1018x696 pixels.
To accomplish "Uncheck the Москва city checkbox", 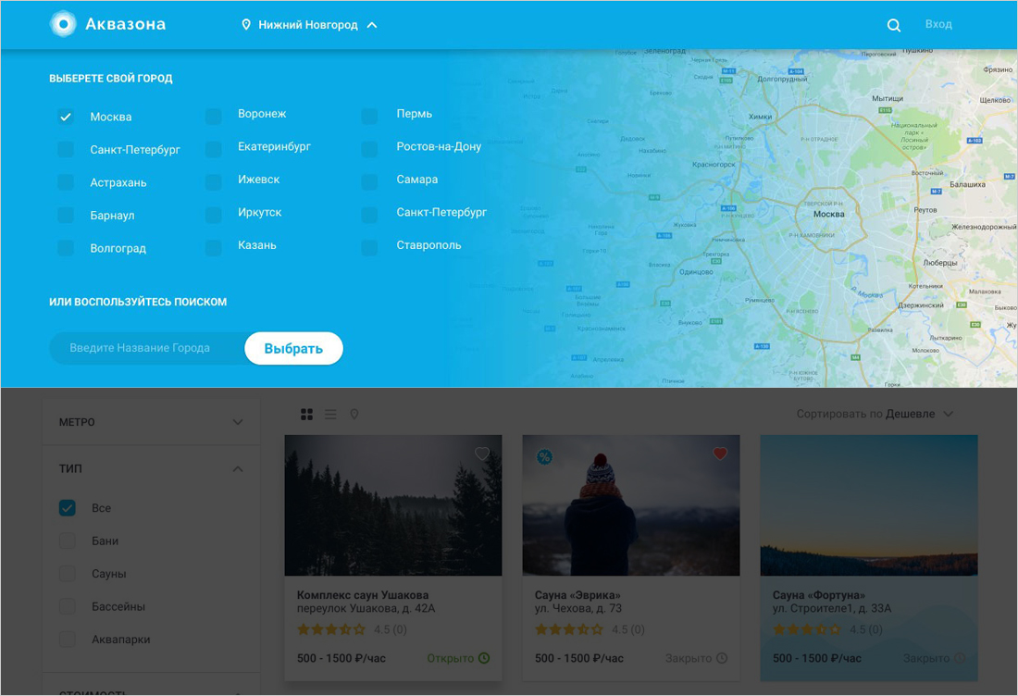I will point(66,117).
